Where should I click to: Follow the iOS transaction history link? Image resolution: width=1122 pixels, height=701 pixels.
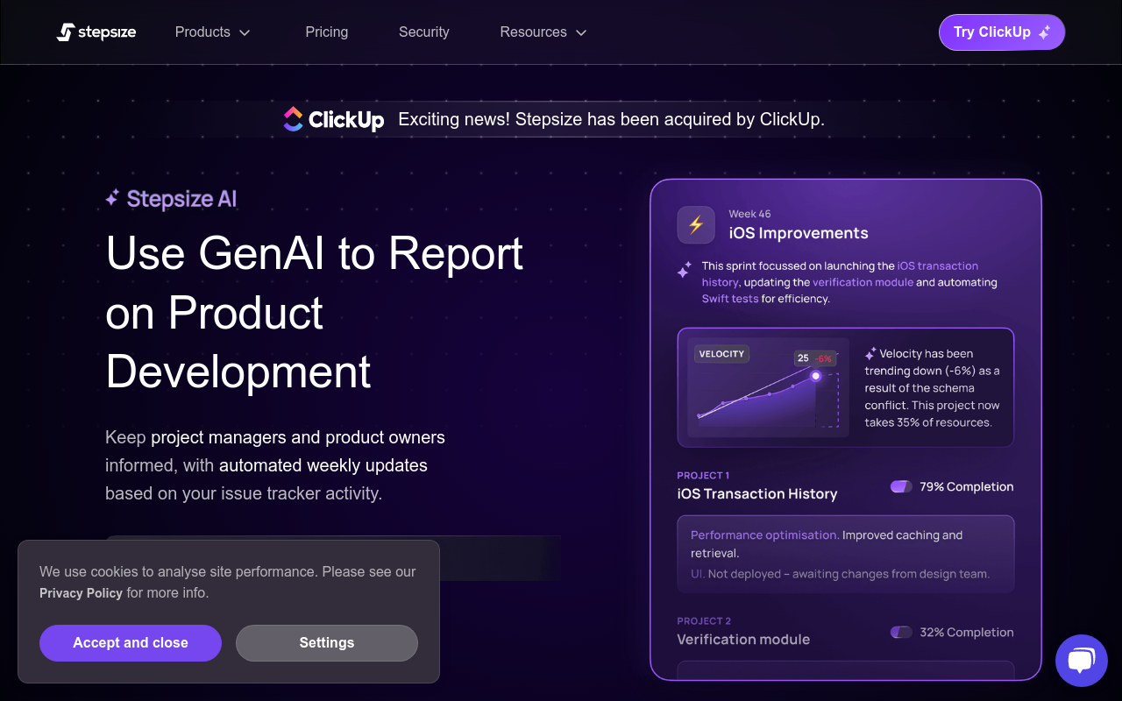(x=840, y=273)
